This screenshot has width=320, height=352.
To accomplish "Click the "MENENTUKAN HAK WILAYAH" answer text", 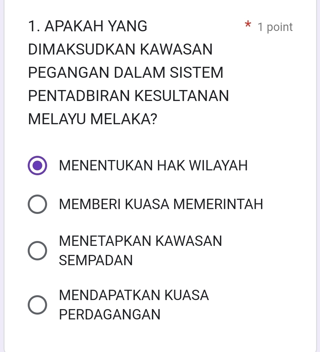I will click(x=154, y=166).
